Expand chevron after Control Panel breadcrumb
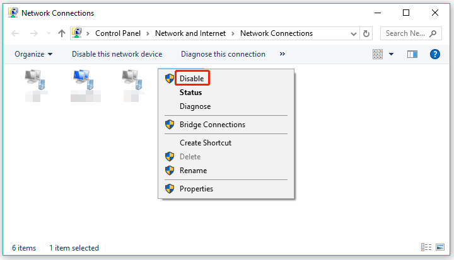The height and width of the screenshot is (260, 454). coord(148,33)
